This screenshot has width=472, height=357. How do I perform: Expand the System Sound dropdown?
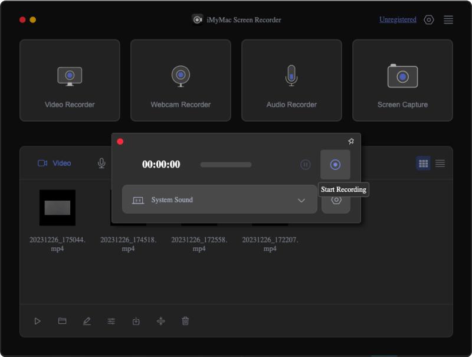coord(219,200)
